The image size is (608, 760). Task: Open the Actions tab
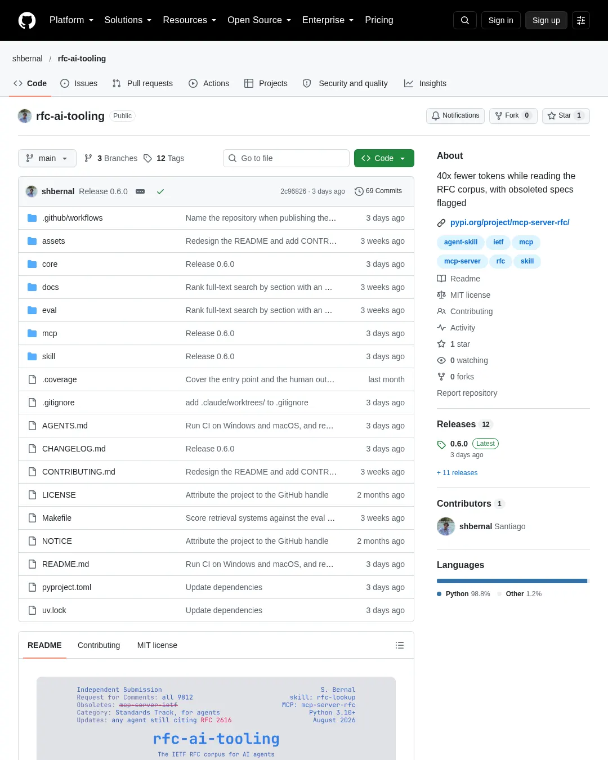tap(209, 83)
